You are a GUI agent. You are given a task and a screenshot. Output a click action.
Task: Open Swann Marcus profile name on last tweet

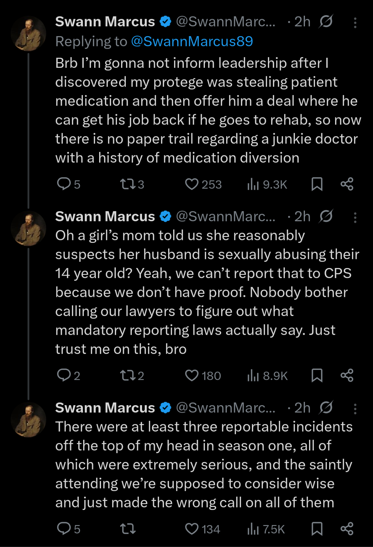click(105, 408)
